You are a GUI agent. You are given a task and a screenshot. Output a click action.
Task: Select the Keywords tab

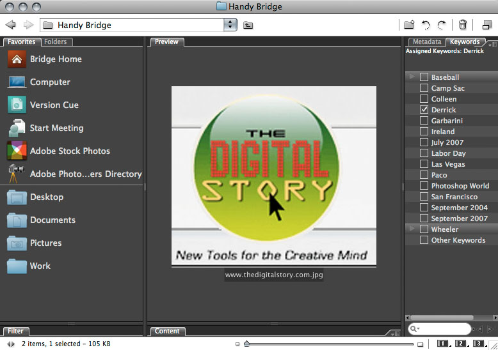(465, 42)
